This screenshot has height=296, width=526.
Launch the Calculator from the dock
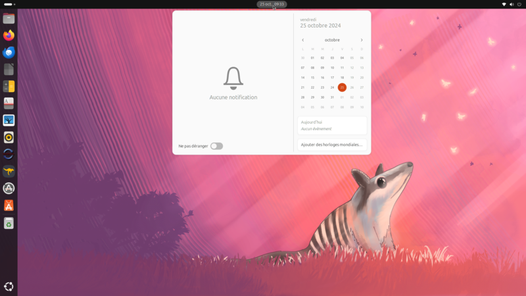click(x=9, y=86)
